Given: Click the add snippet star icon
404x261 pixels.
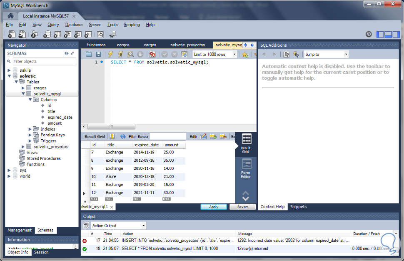Looking at the screenshot, I should 245,55.
